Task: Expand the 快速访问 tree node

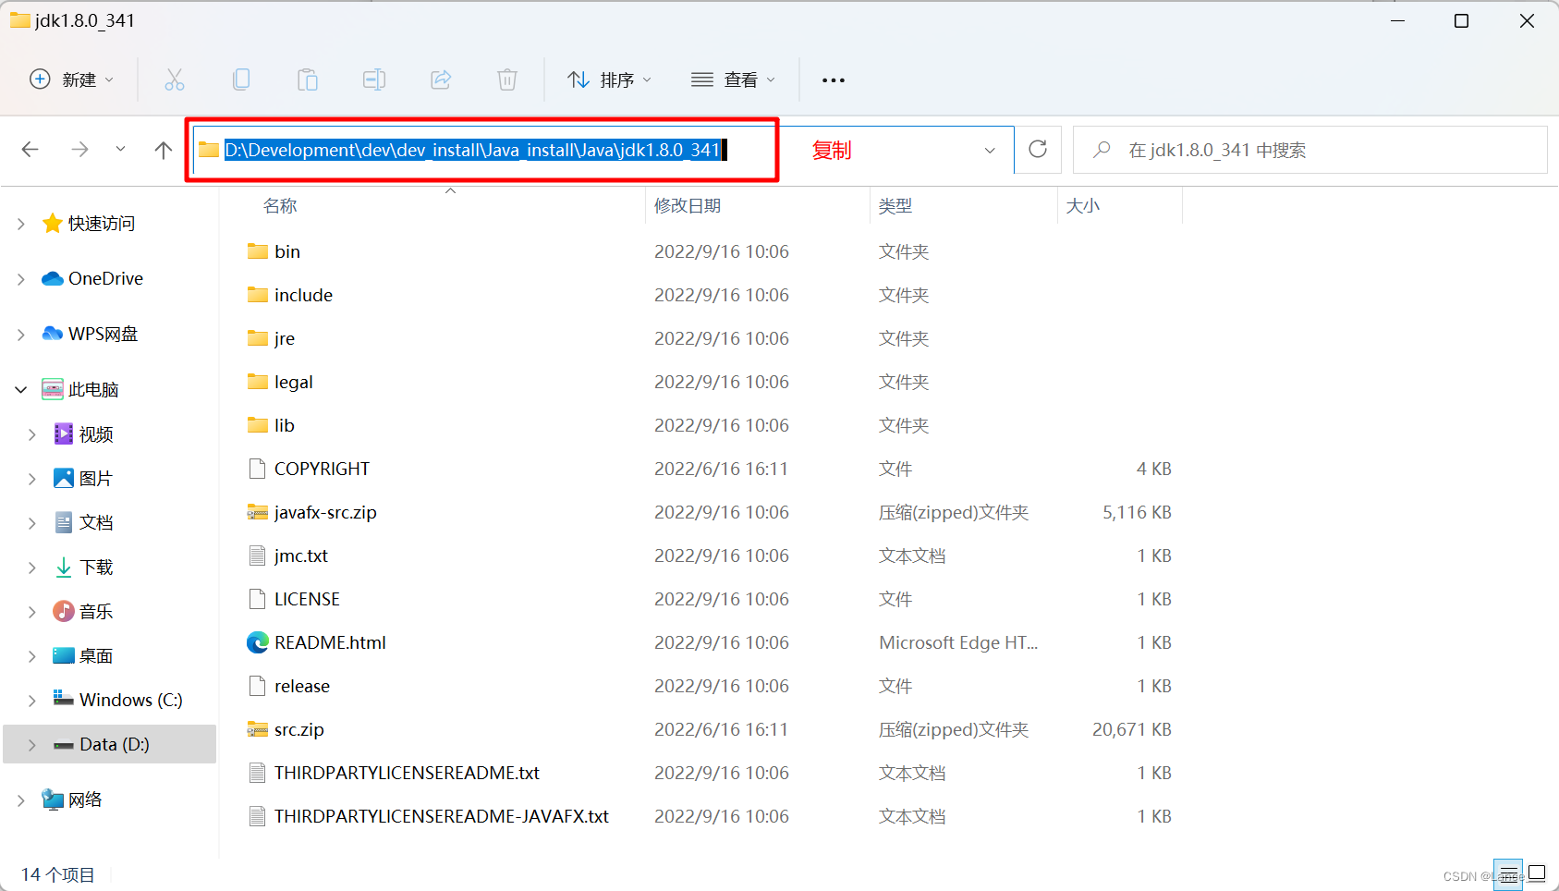Action: click(20, 224)
